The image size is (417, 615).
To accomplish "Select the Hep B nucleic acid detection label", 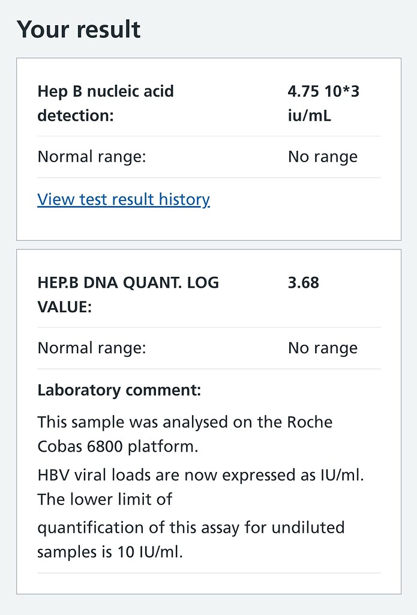I will tap(105, 103).
